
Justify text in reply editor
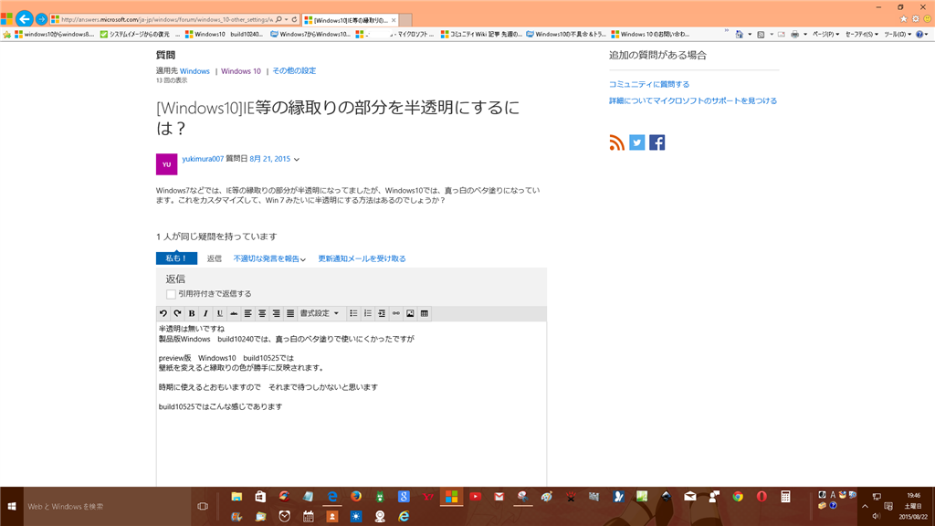[x=290, y=314]
